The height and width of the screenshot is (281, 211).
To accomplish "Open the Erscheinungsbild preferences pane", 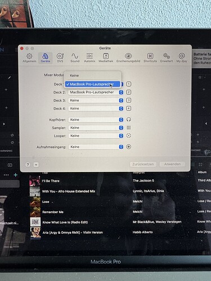I will tap(128, 58).
